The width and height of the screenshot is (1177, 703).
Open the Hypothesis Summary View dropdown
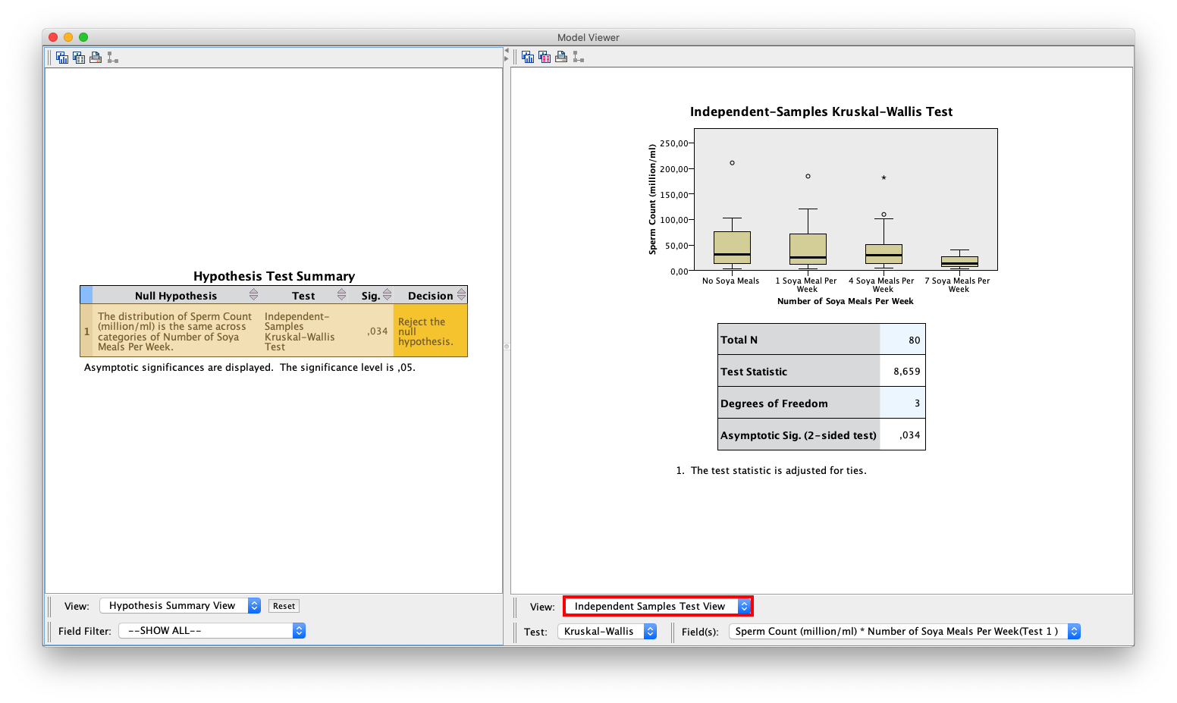[180, 606]
